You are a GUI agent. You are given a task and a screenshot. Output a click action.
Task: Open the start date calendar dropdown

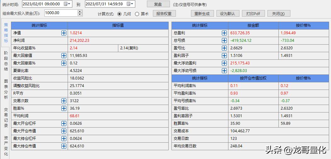(x=67, y=4)
